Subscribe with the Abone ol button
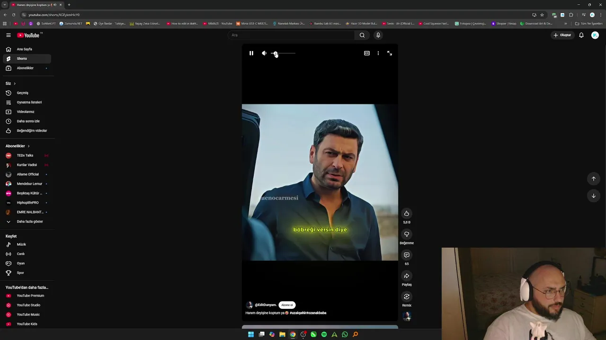 287,305
